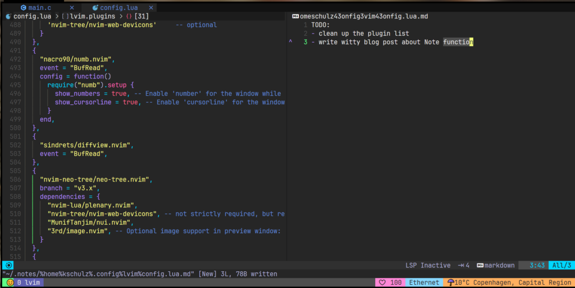Select the '0 lvim' tmux window
This screenshot has width=575, height=288.
[29, 282]
